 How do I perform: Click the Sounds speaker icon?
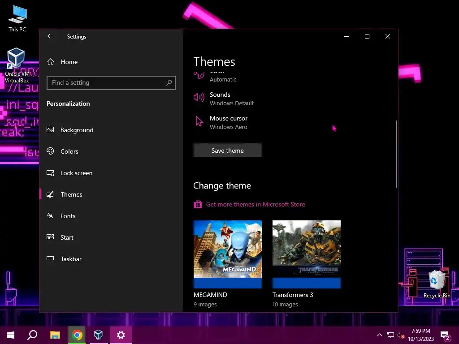pos(199,97)
